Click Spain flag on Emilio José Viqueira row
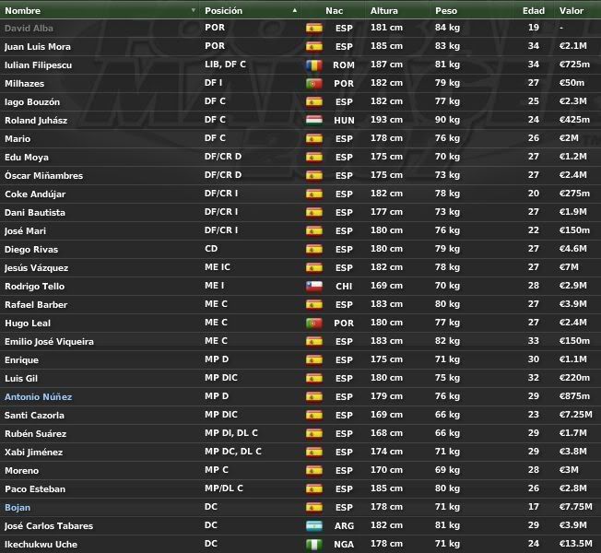601x553 pixels. point(314,341)
